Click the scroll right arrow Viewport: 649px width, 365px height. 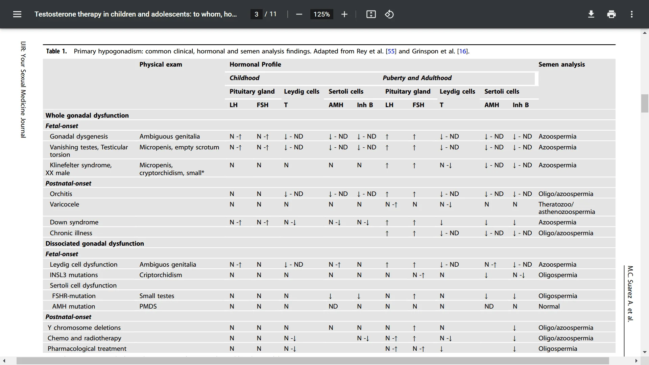tap(636, 361)
